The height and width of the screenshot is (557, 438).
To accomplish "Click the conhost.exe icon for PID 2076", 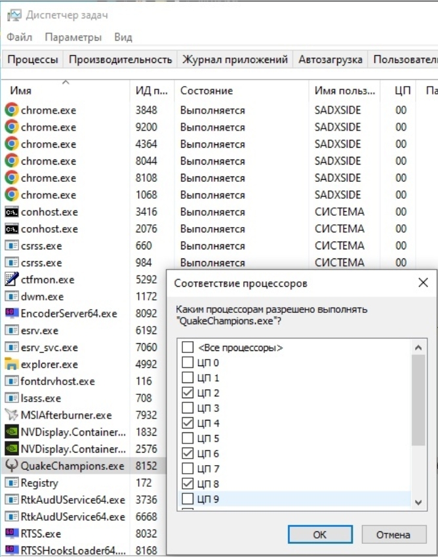I will point(11,229).
